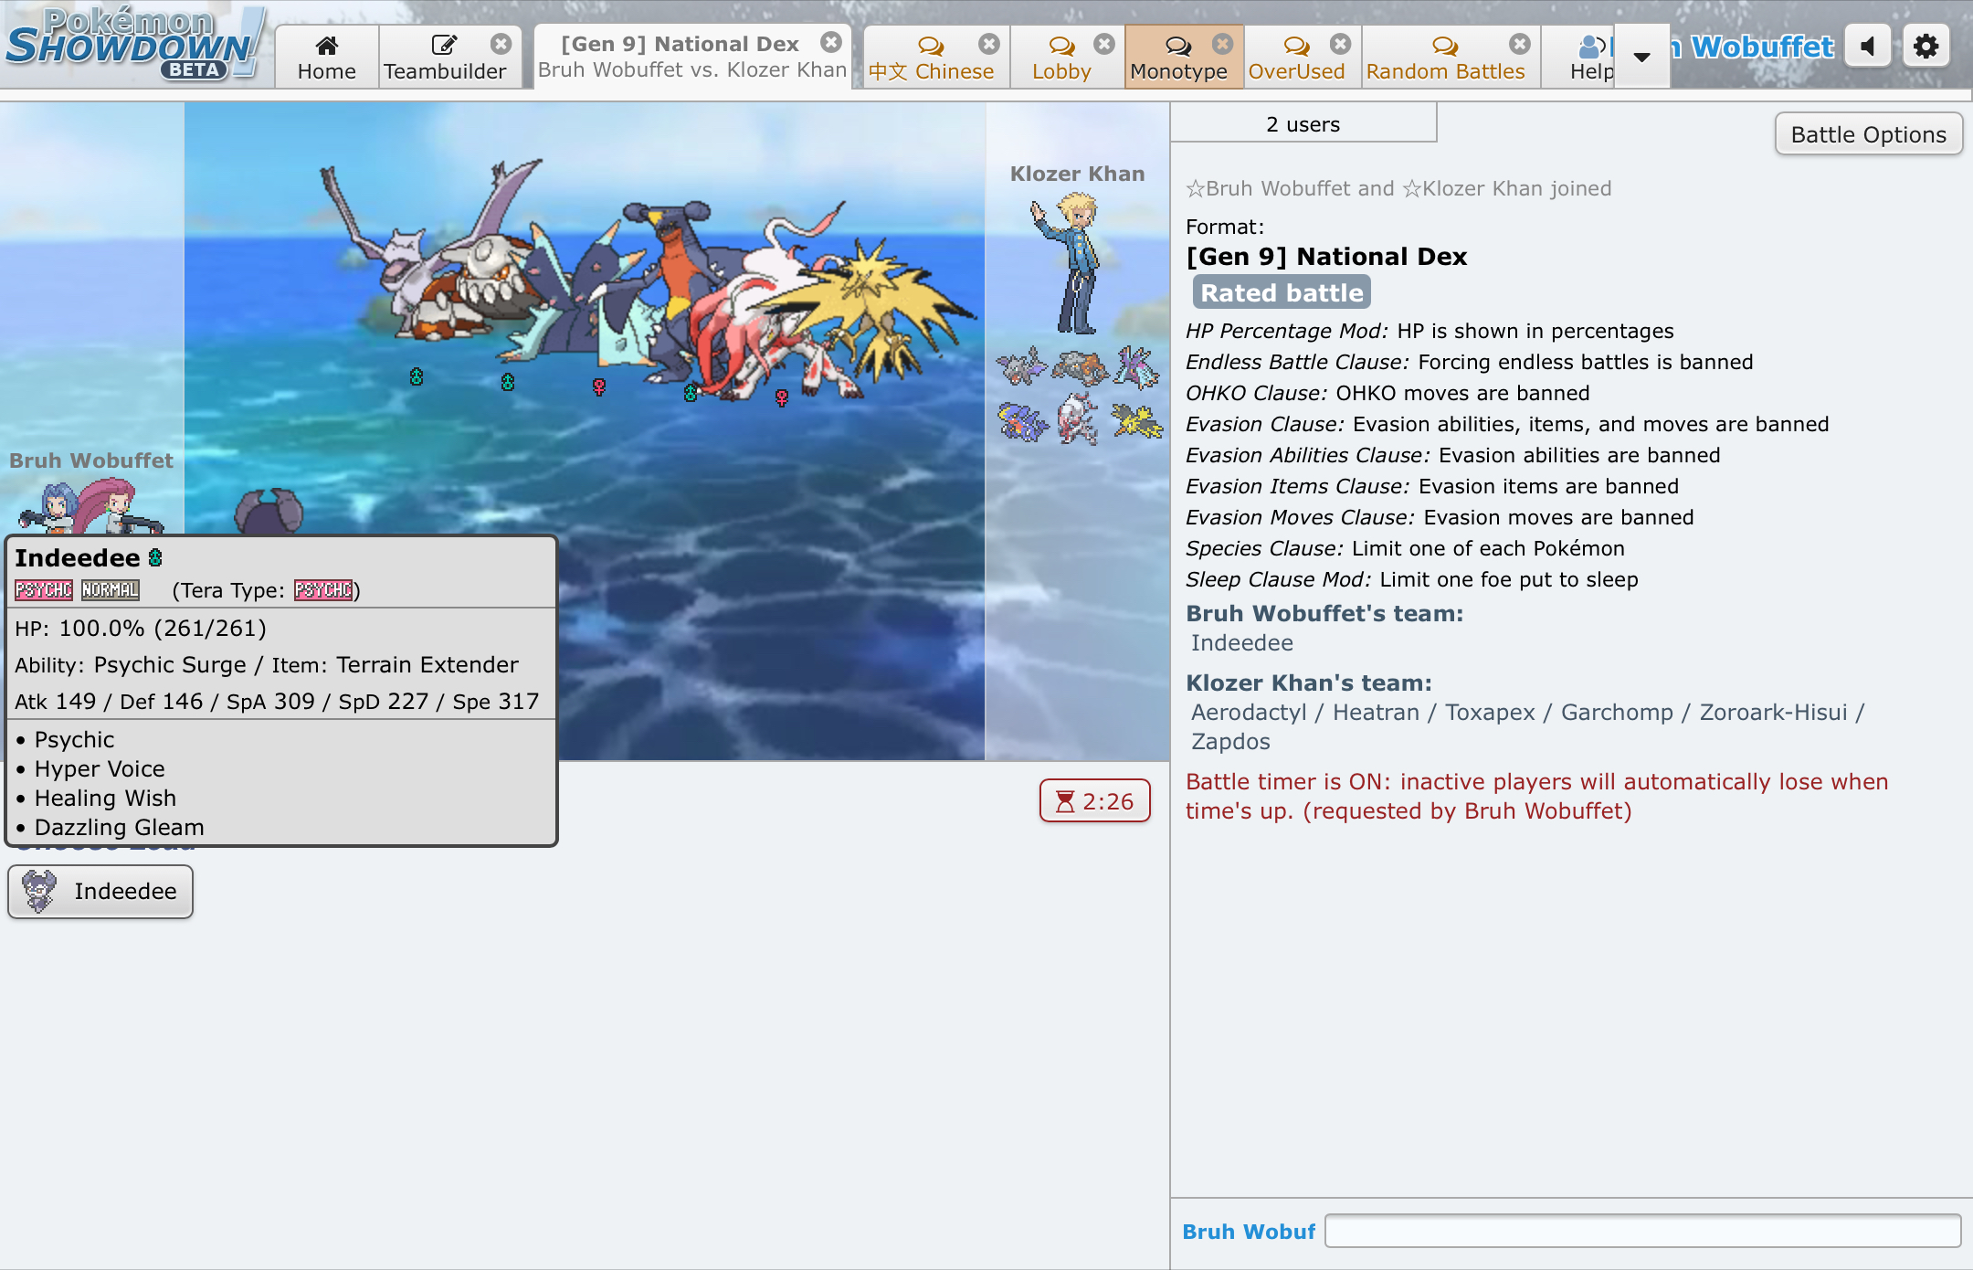1973x1270 pixels.
Task: Click the Indeedee sprite on your side
Action: [x=269, y=510]
